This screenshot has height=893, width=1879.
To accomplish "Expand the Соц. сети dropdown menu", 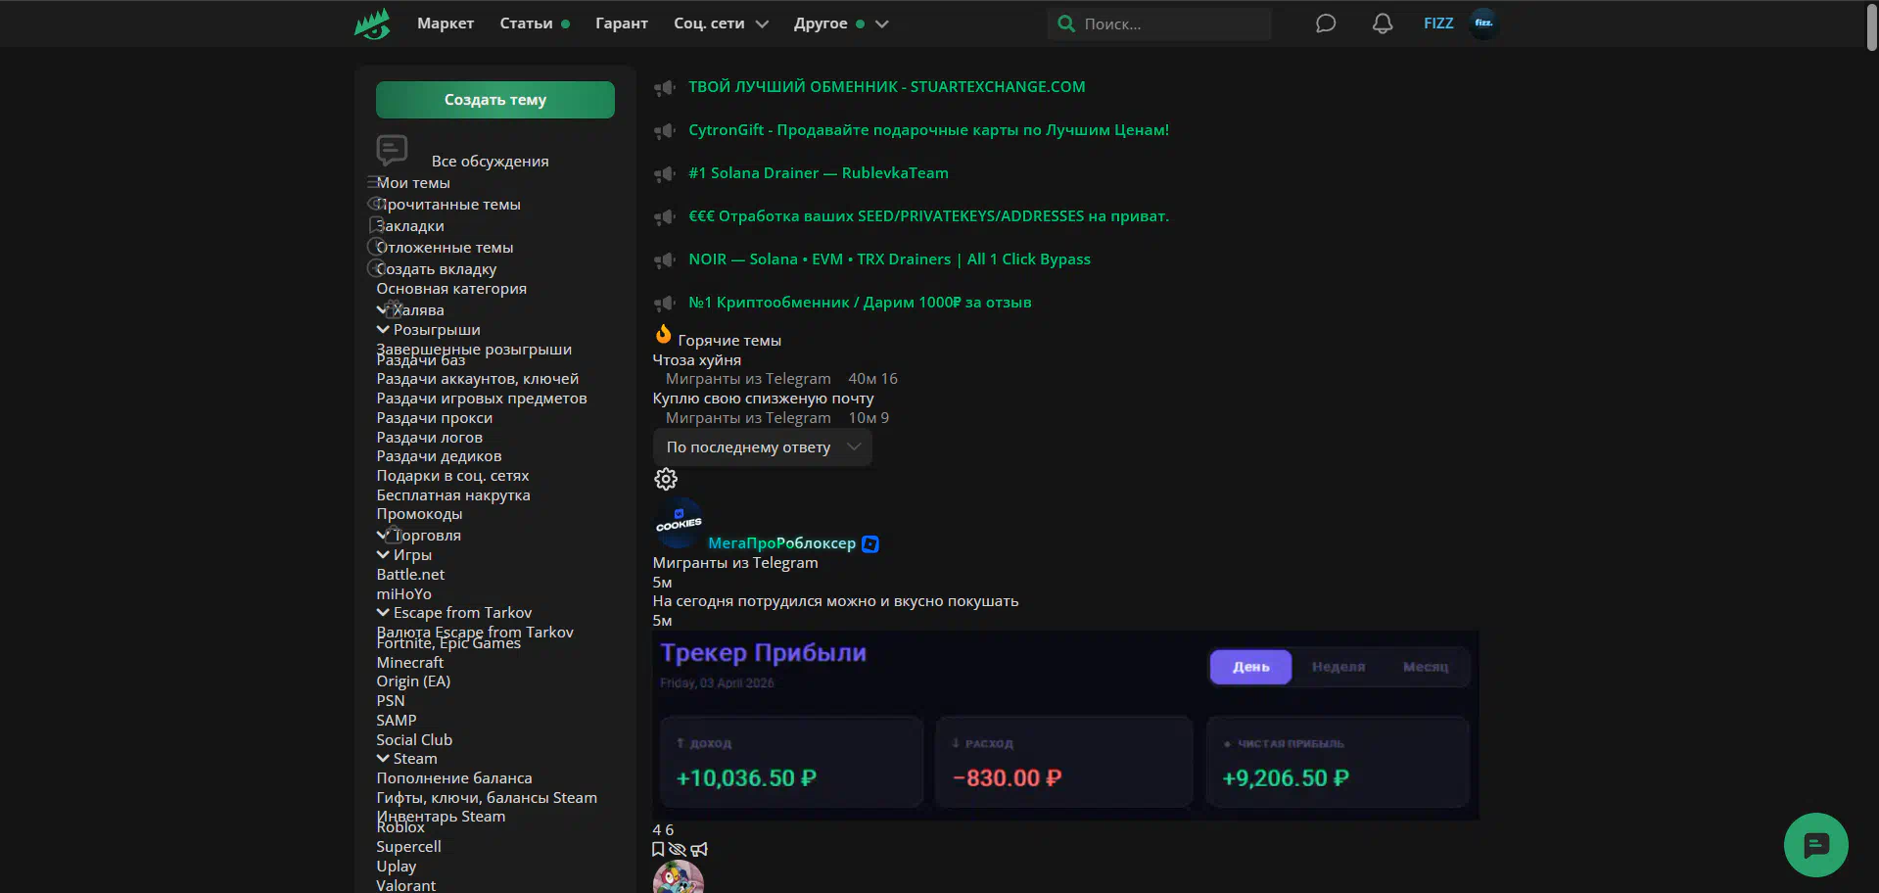I will click(721, 23).
